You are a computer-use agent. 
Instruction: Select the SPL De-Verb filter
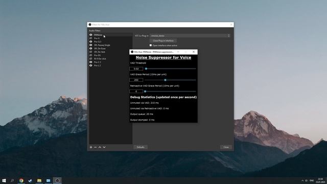click(x=111, y=52)
